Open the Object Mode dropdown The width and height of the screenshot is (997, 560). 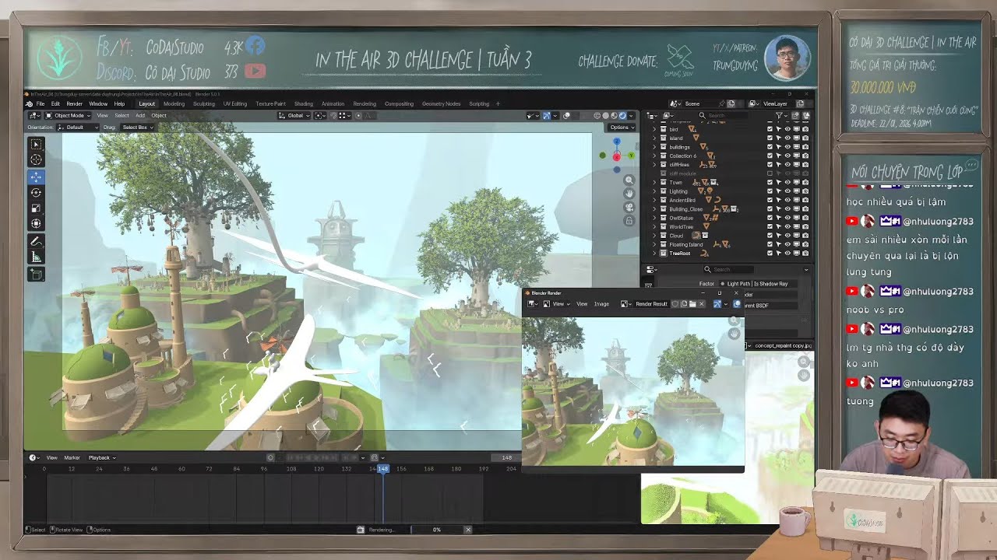[x=69, y=116]
